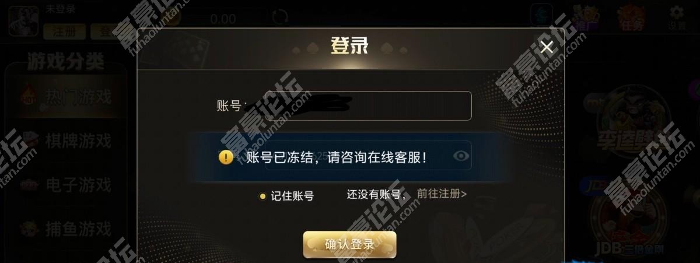Click the 确认登录 button

(x=349, y=244)
